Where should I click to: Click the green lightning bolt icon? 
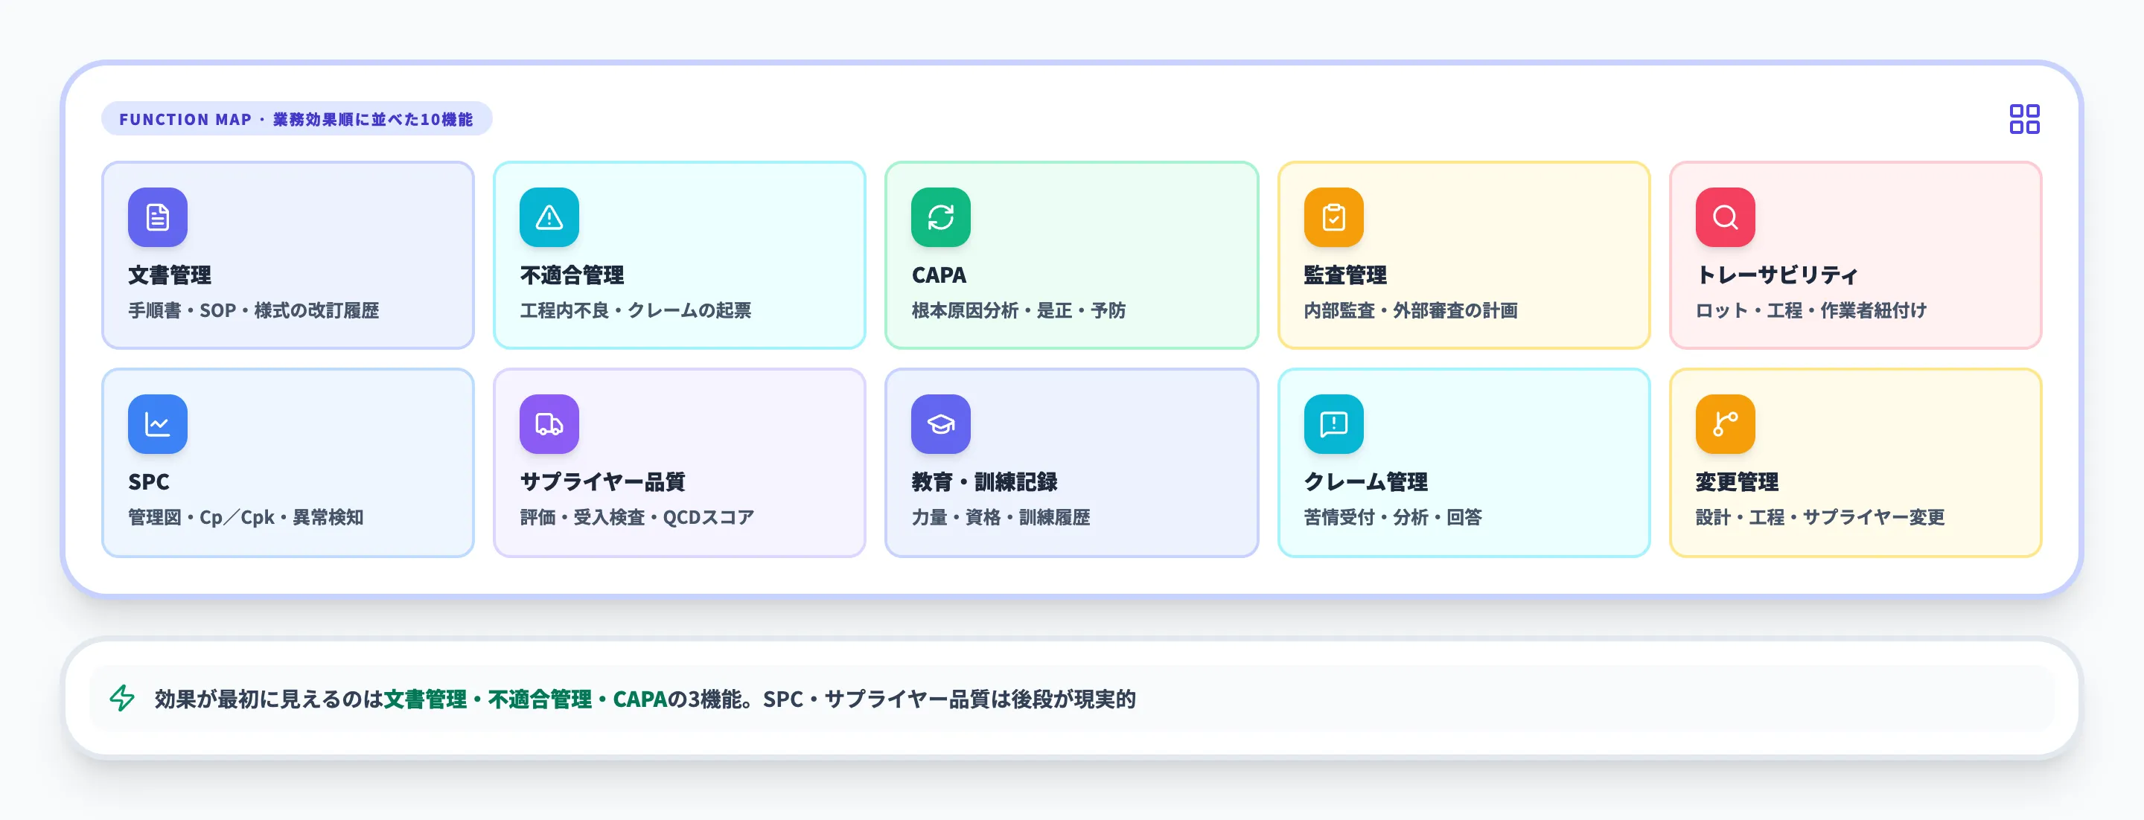coord(121,699)
